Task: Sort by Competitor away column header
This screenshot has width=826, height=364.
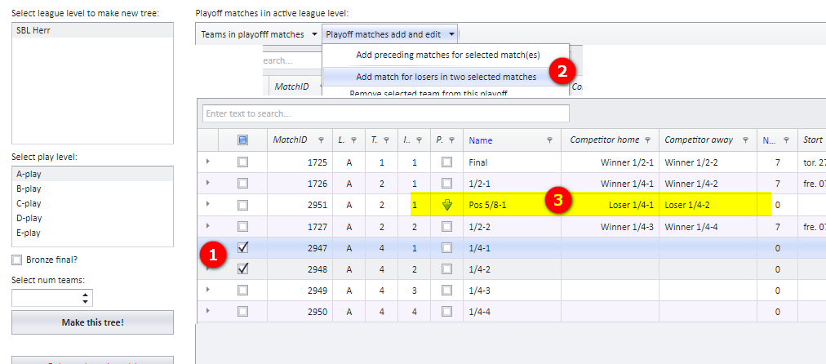Action: [x=699, y=140]
